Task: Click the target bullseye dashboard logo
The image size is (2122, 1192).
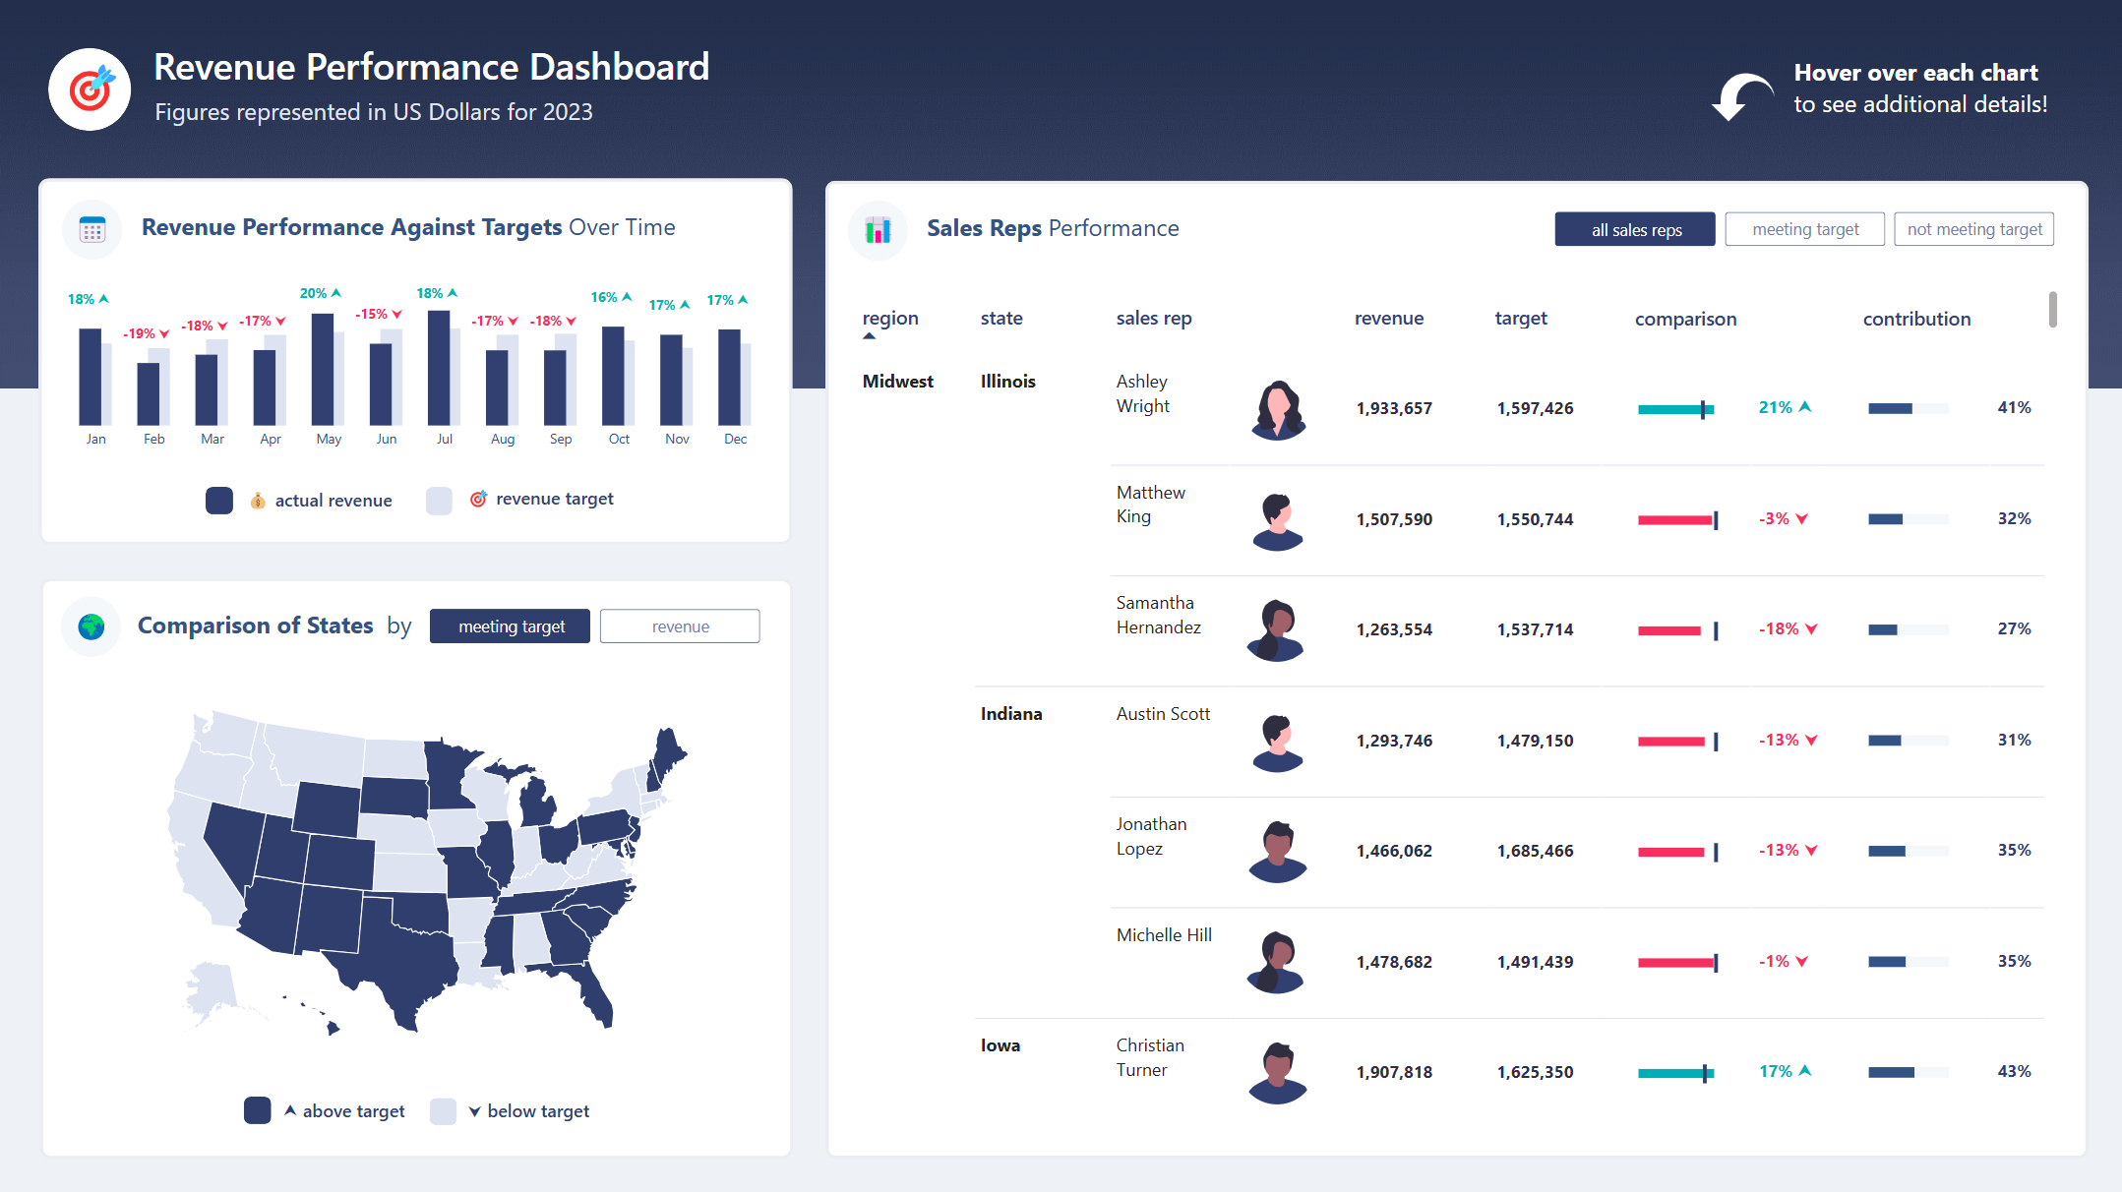Action: [x=90, y=89]
